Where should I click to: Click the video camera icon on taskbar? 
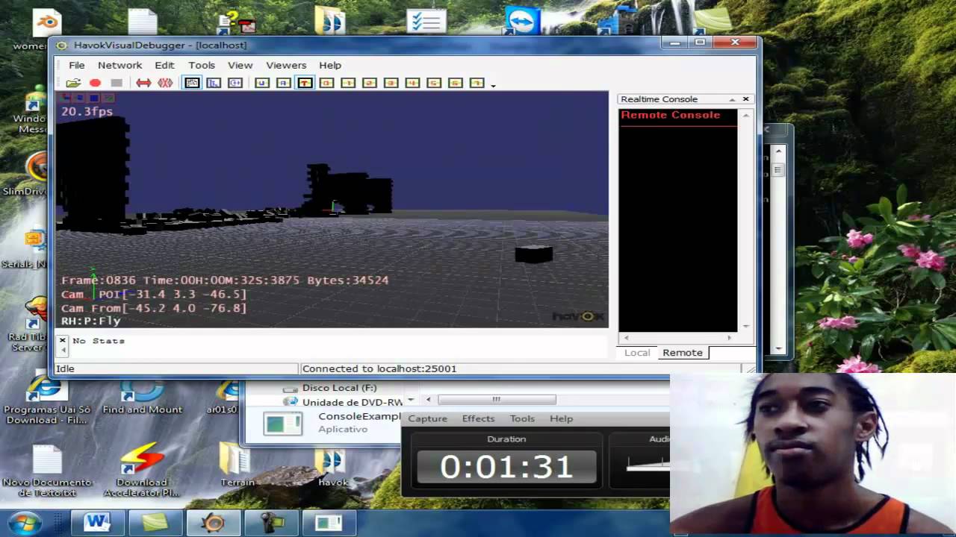(270, 522)
